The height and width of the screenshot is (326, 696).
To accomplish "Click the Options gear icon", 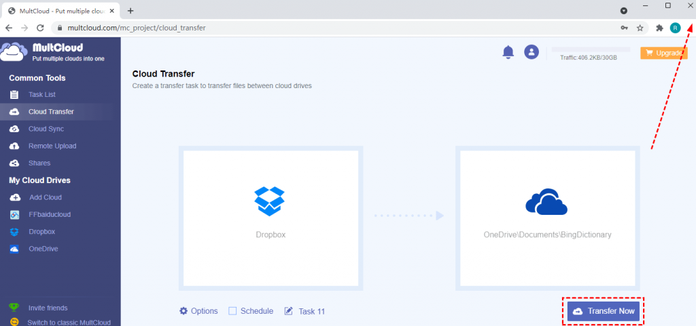I will tap(184, 311).
